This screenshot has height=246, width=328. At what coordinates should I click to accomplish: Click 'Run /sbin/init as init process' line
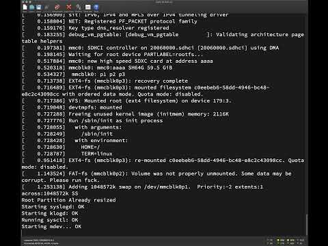(x=92, y=121)
